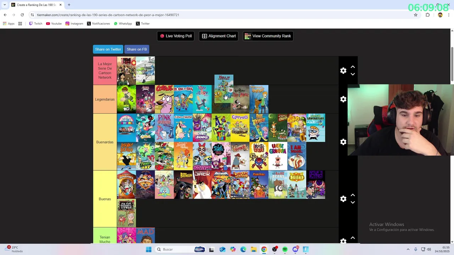Open File Explorer from the taskbar
This screenshot has height=255, width=454.
tap(254, 249)
